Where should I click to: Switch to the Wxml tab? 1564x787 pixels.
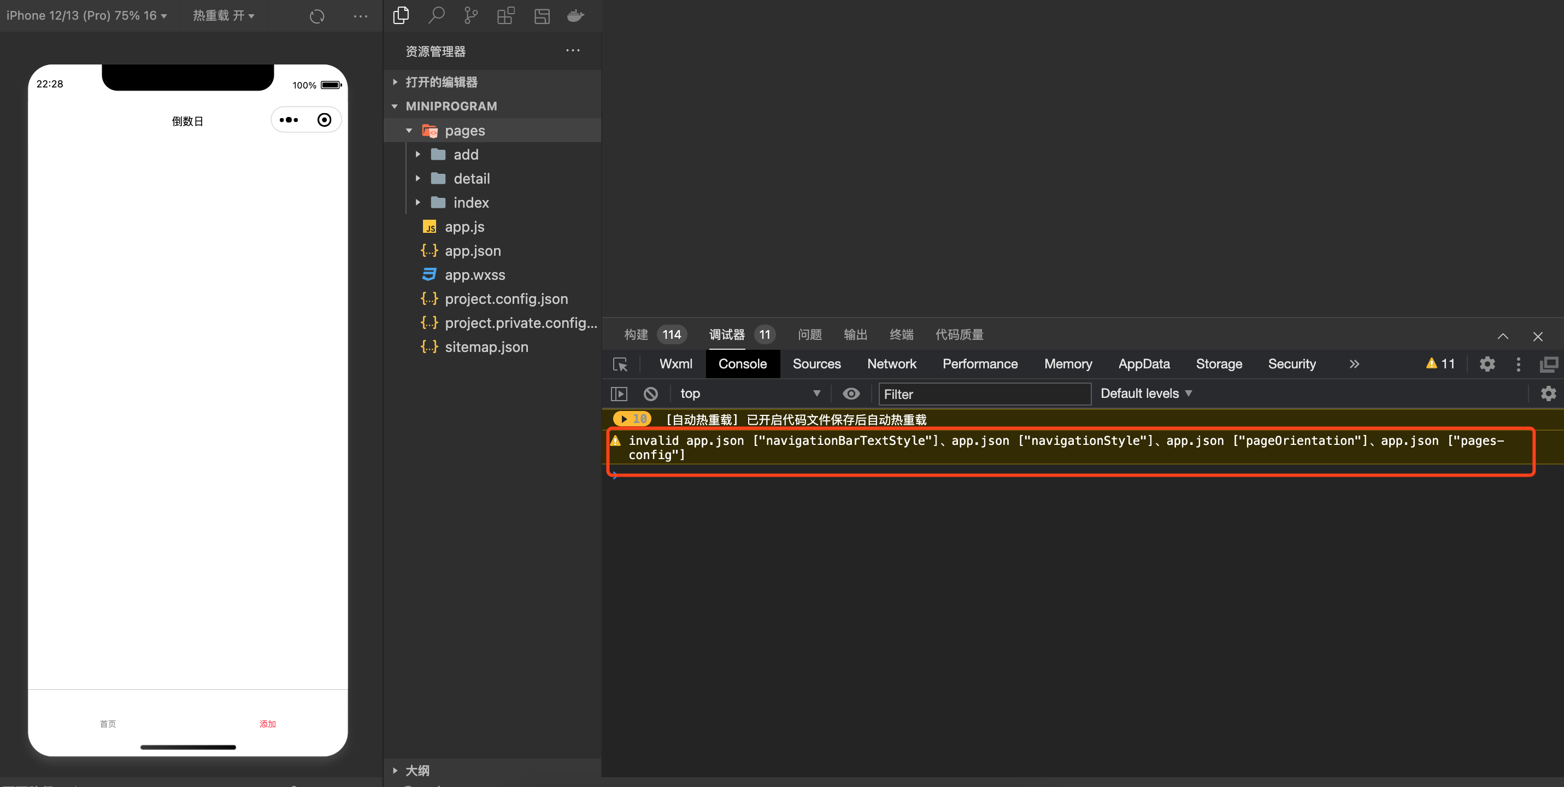click(675, 364)
